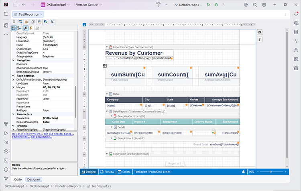Toggle Alphabetical sort in property grid
This screenshot has width=301, height=191.
pyautogui.click(x=19, y=28)
